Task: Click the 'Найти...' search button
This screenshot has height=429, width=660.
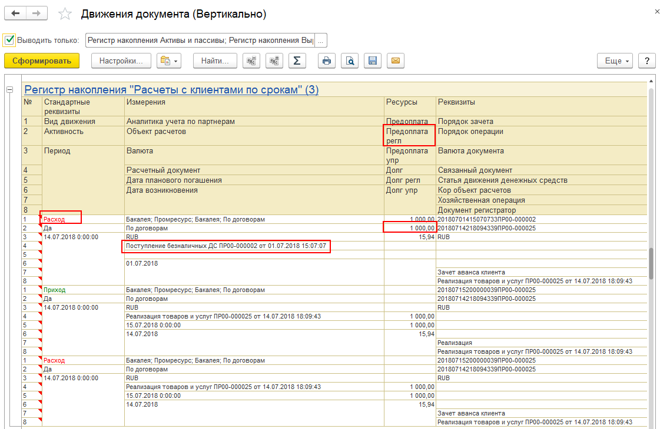Action: [215, 61]
